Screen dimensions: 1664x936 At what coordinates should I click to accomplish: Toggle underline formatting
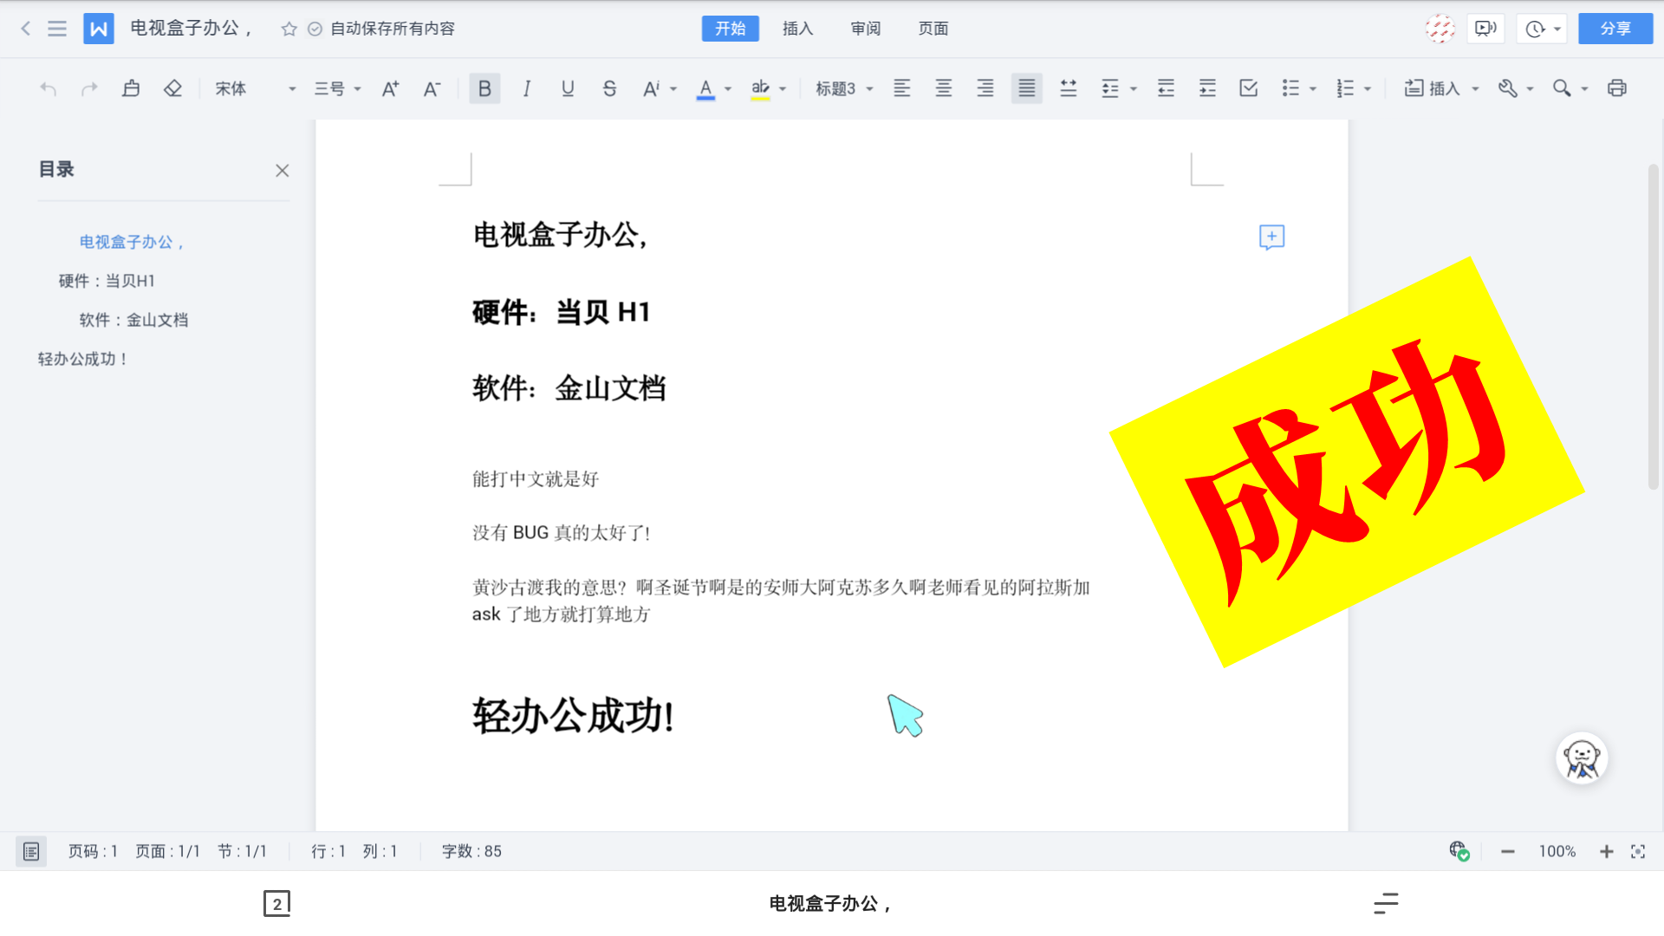click(568, 88)
